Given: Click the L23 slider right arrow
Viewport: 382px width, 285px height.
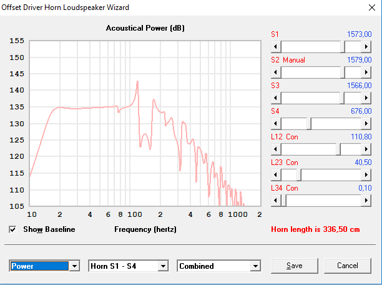Looking at the screenshot, I should [x=366, y=175].
